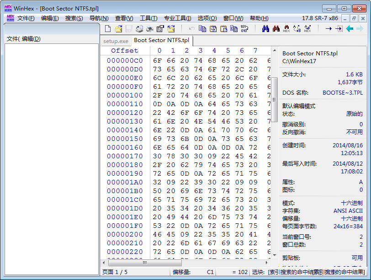Select the Boot Sector NTFS.tpl tab
371x280 pixels.
pyautogui.click(x=162, y=40)
